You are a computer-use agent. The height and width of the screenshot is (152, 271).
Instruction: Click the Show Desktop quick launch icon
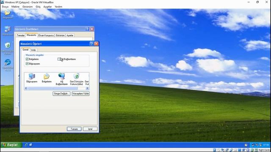click(x=30, y=145)
